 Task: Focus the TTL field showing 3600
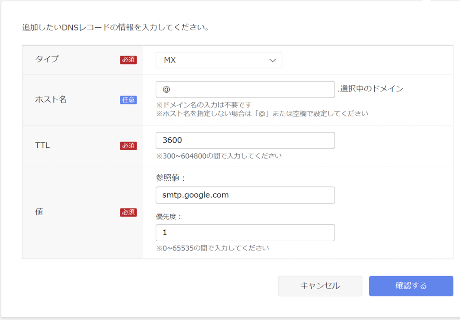click(x=245, y=140)
